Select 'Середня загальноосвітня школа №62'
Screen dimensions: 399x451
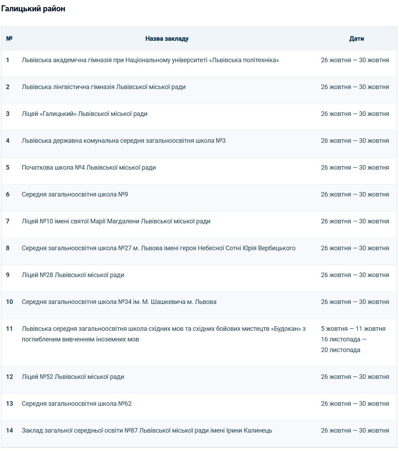tap(77, 404)
